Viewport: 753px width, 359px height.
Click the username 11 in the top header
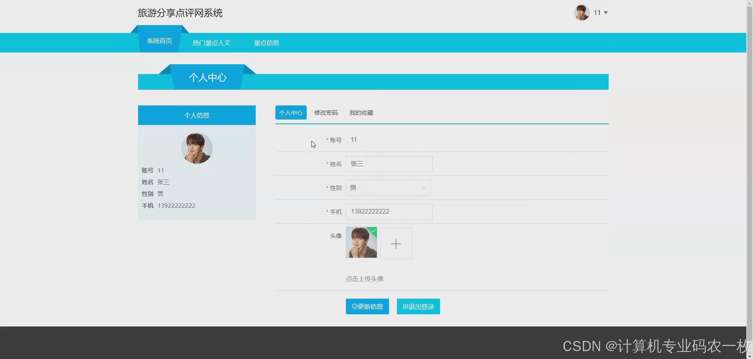coord(597,13)
